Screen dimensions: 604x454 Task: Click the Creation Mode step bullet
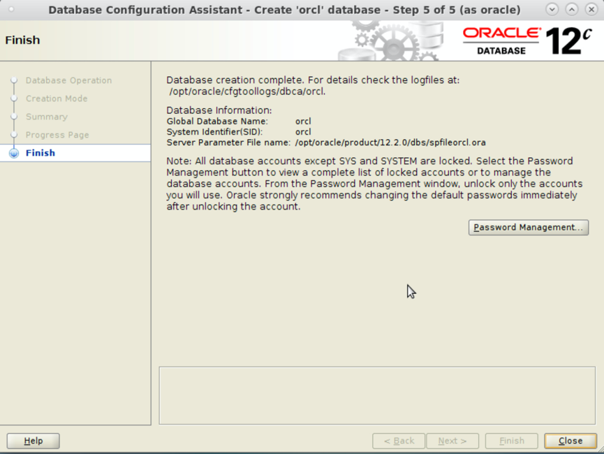tap(14, 98)
